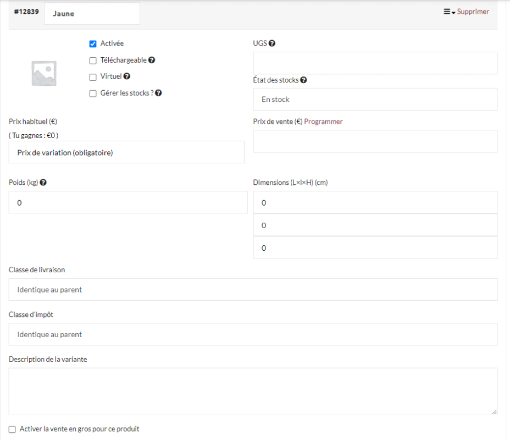
Task: Enable the Virtuel checkbox
Action: point(93,77)
